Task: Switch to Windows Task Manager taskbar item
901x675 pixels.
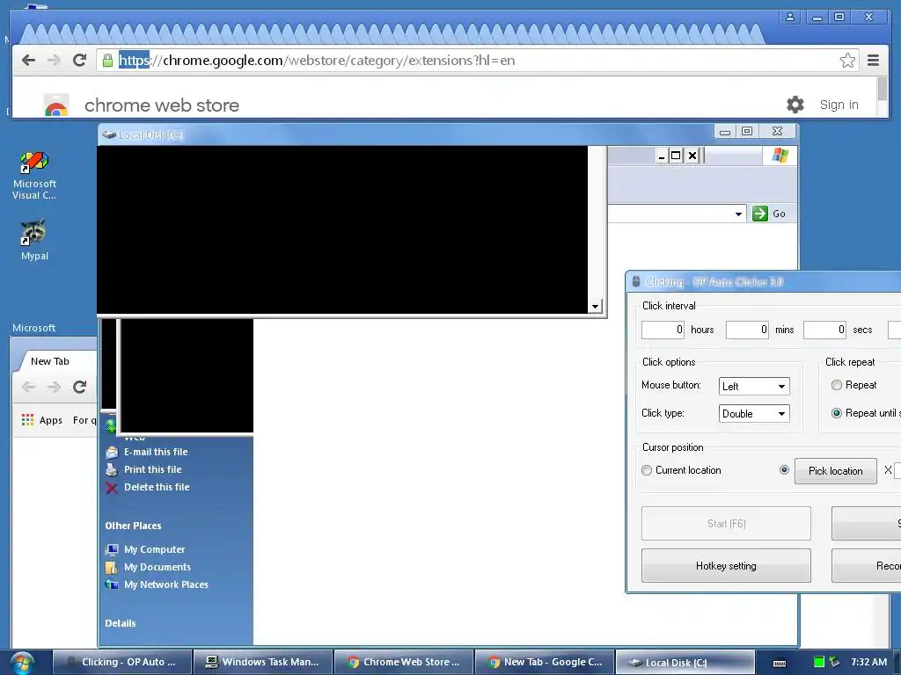Action: (263, 662)
